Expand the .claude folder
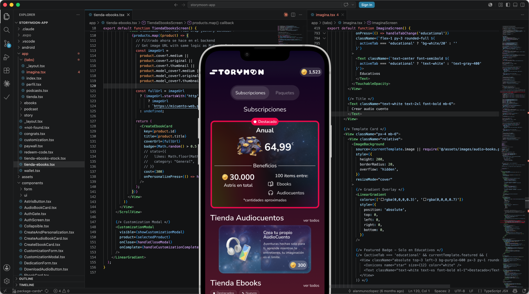Image resolution: width=529 pixels, height=294 pixels. pos(28,29)
